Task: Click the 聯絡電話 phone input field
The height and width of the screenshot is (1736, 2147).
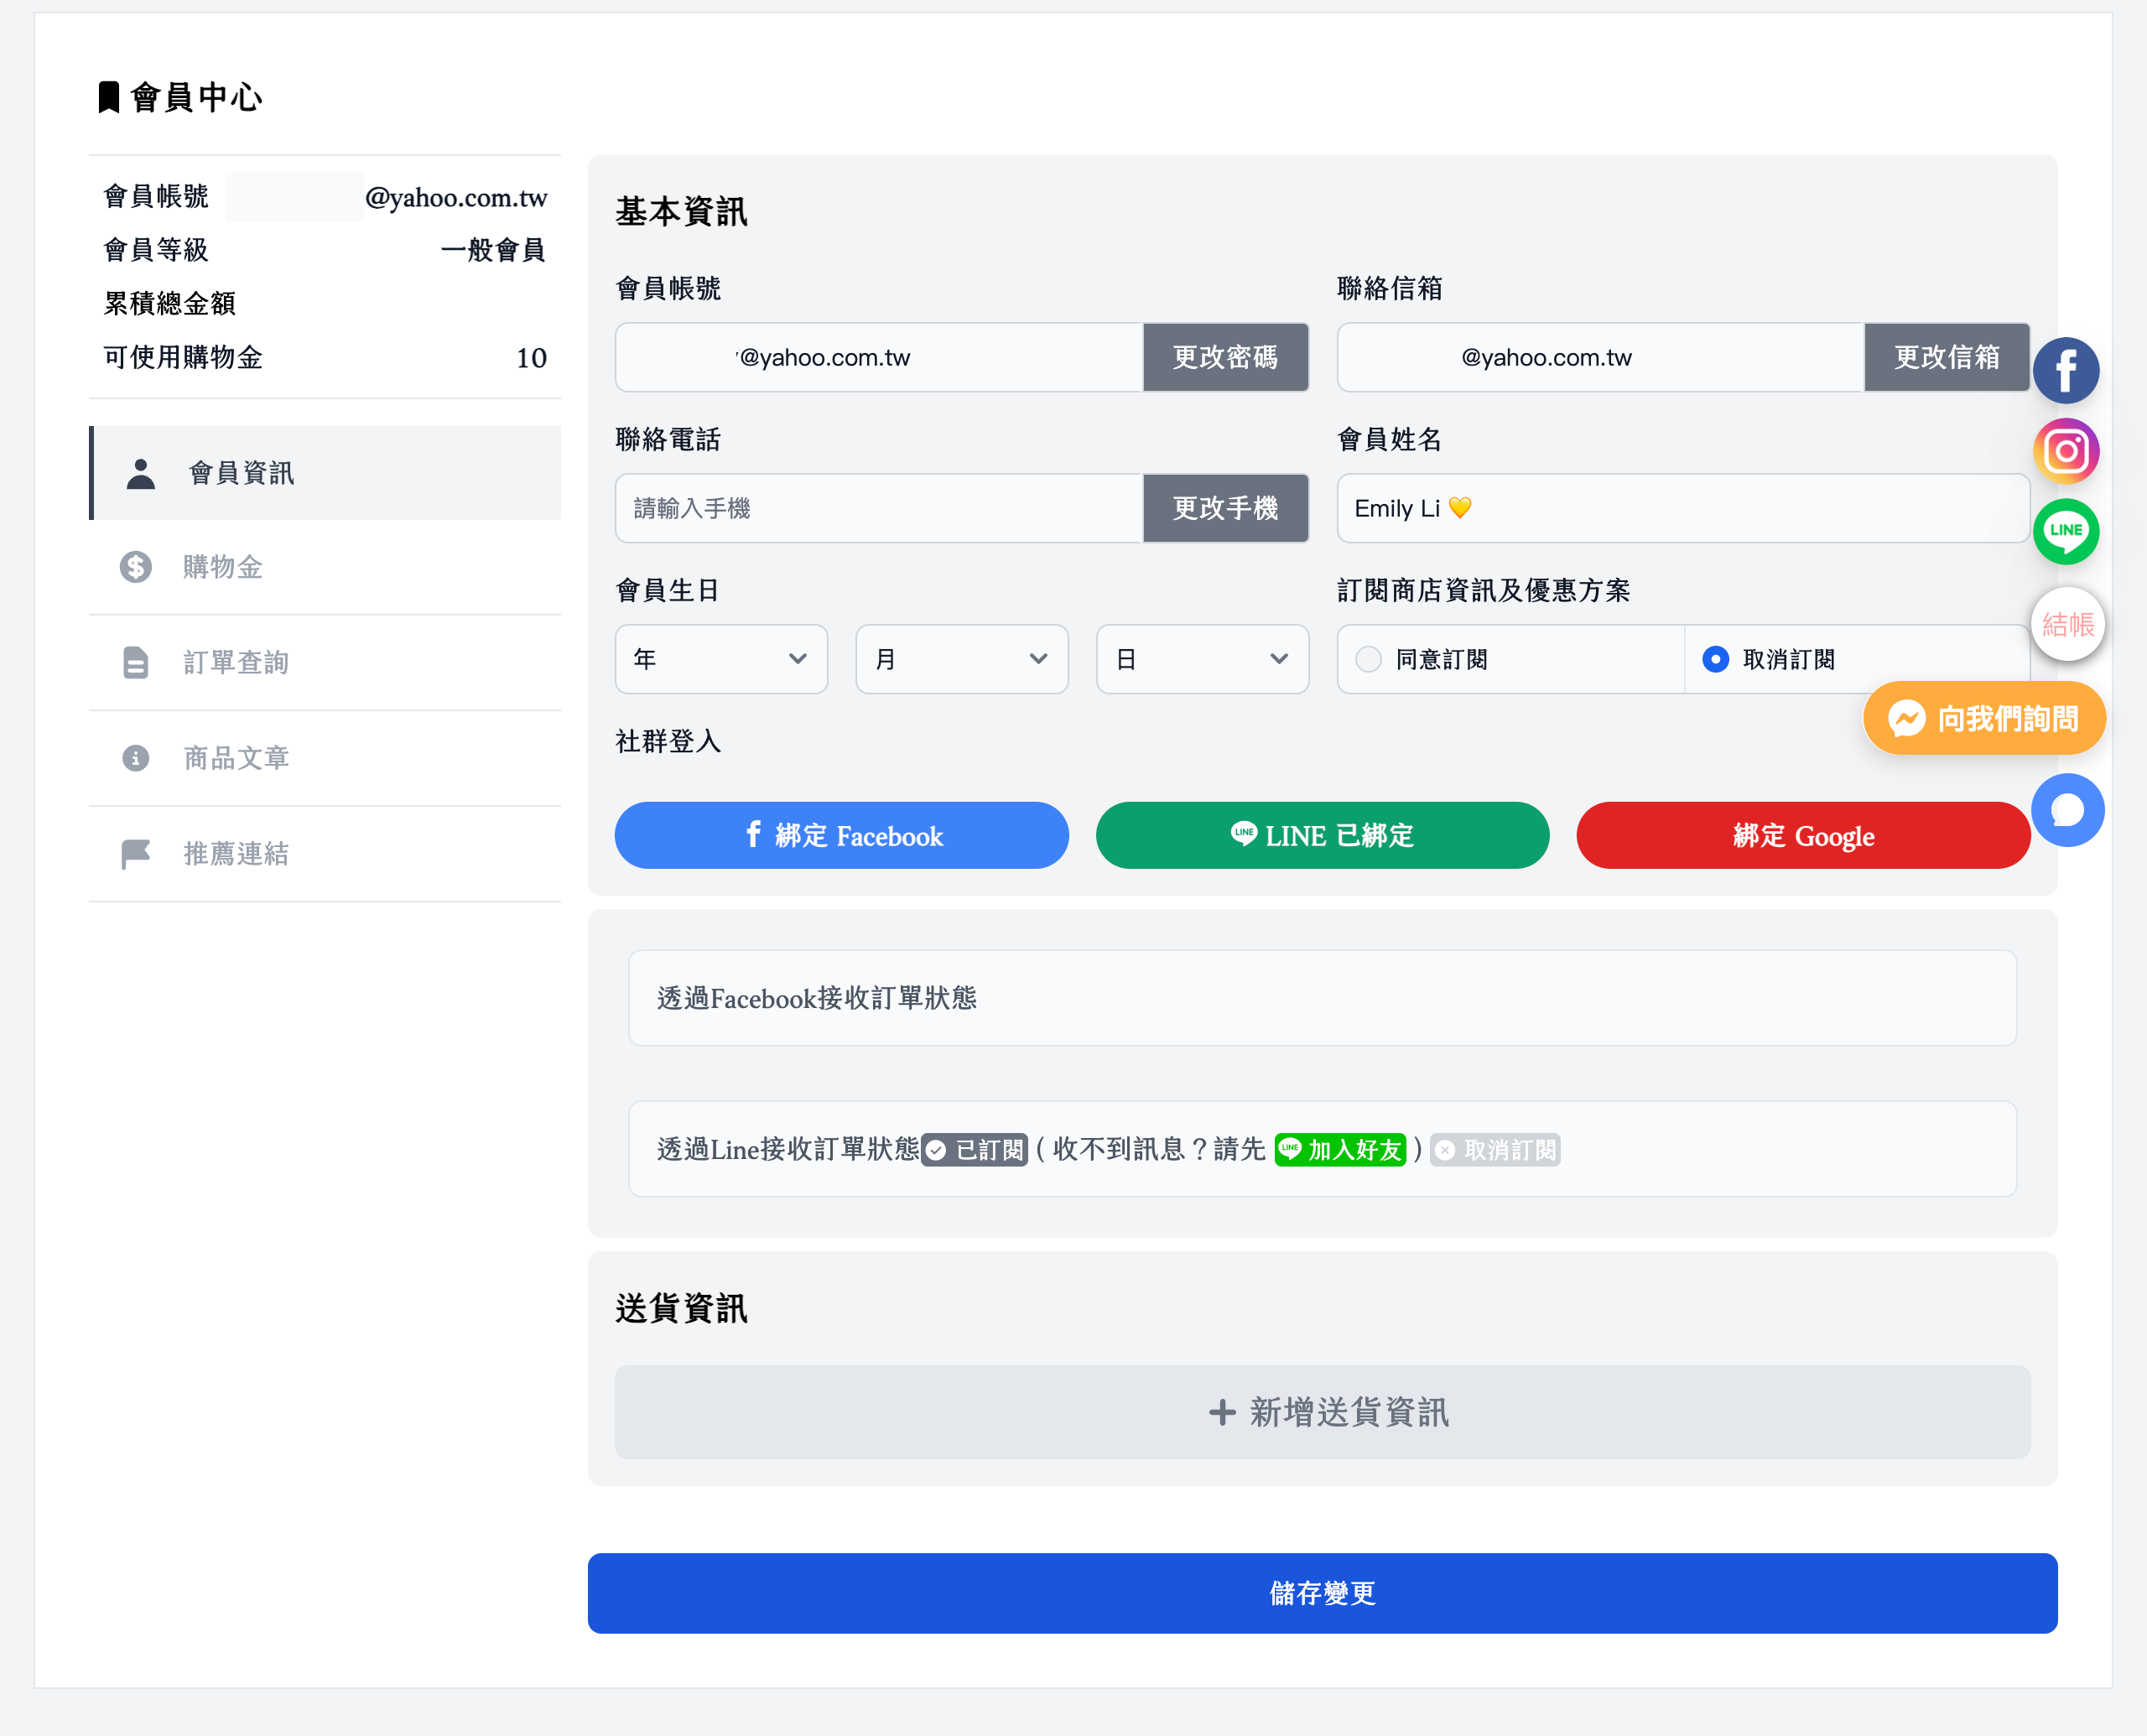Action: (x=879, y=508)
